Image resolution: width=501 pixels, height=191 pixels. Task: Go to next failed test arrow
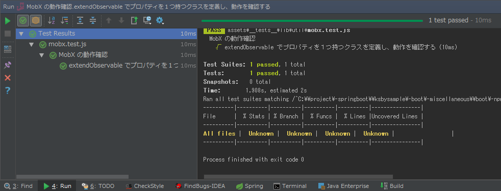point(121,21)
